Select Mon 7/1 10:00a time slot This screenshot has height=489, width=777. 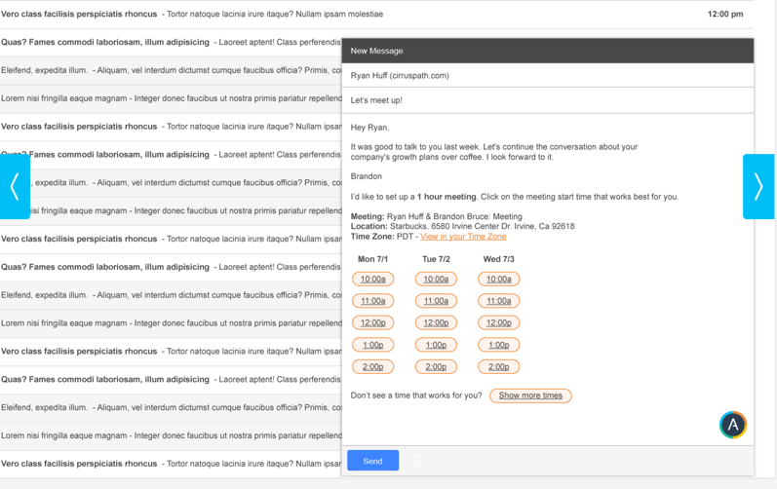tap(372, 280)
